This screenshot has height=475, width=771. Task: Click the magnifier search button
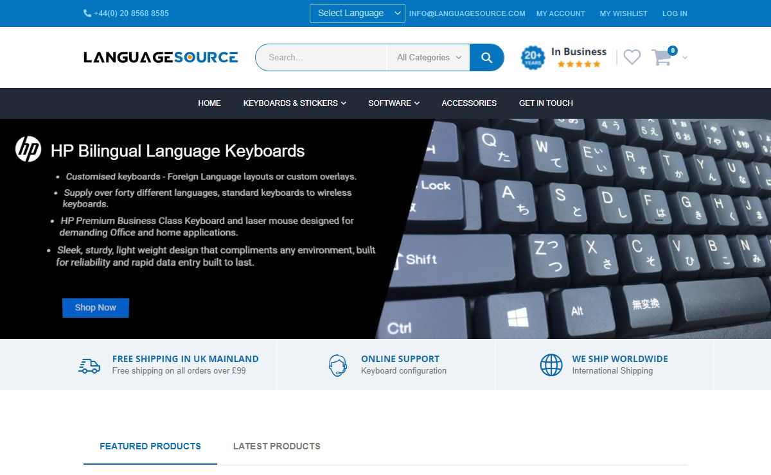486,57
